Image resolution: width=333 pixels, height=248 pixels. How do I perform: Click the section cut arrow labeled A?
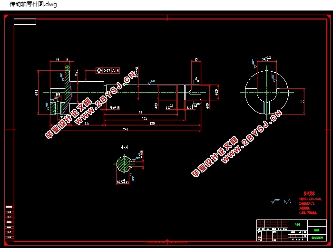(196, 80)
